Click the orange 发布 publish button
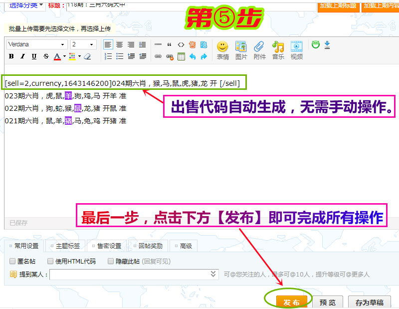This screenshot has width=399, height=309. coord(292,302)
